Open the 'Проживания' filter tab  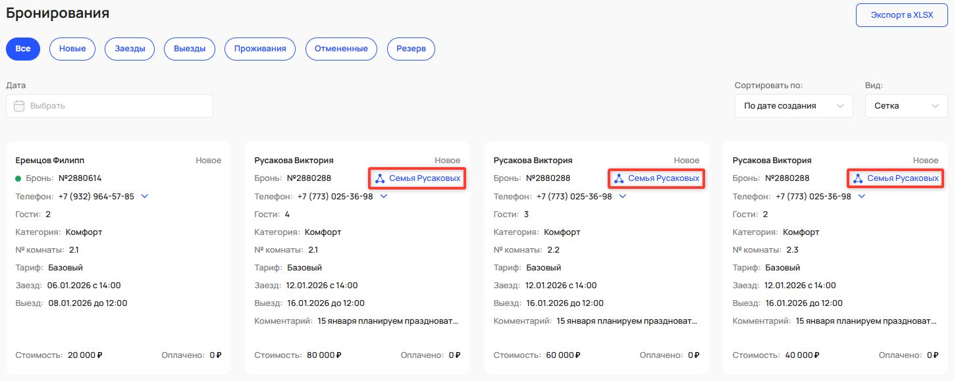pos(260,49)
